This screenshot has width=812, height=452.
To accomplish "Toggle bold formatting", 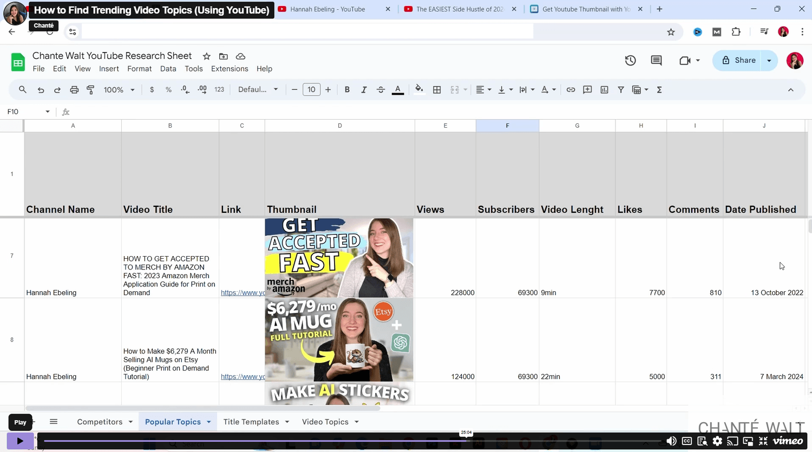I will (x=347, y=90).
